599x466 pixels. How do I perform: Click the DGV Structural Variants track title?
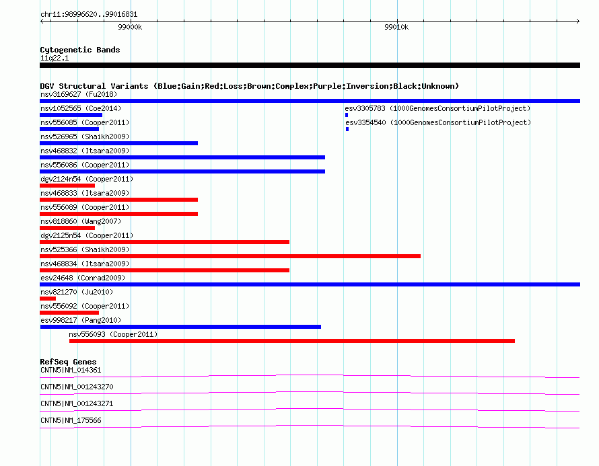(x=250, y=86)
